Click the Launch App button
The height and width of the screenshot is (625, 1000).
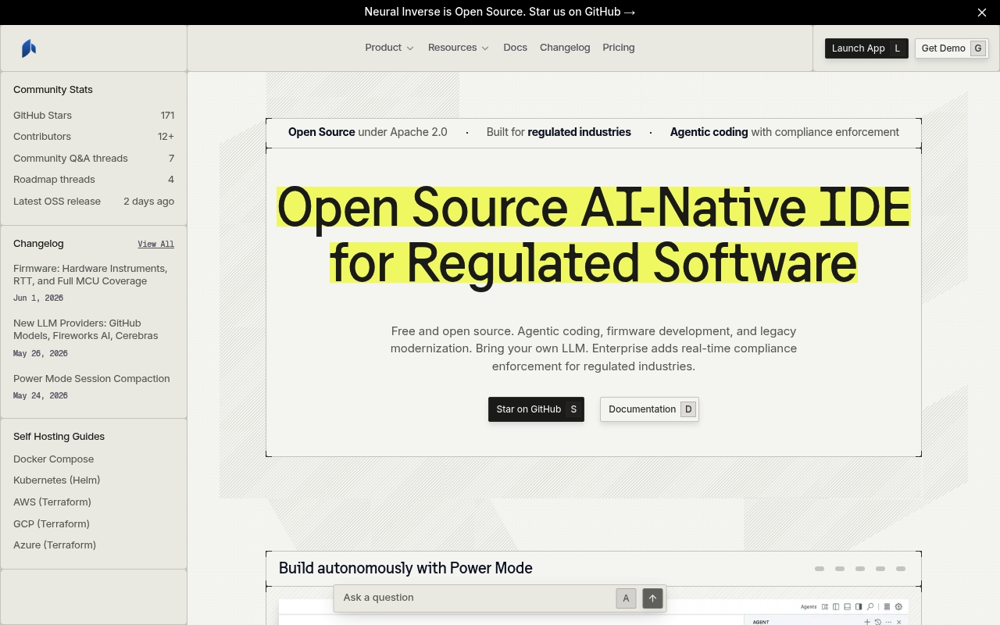866,48
